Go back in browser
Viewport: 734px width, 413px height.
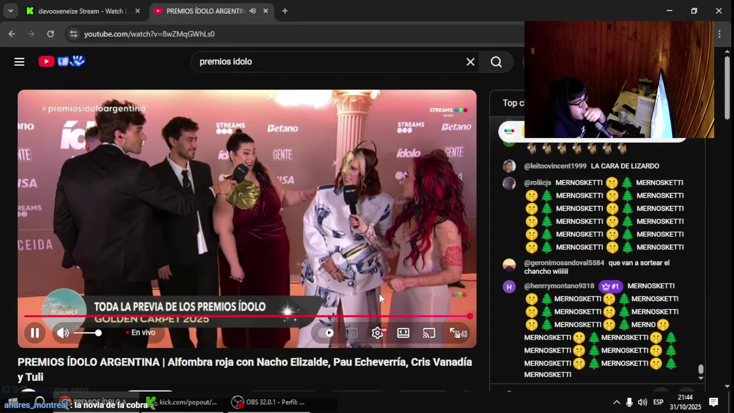pos(12,34)
